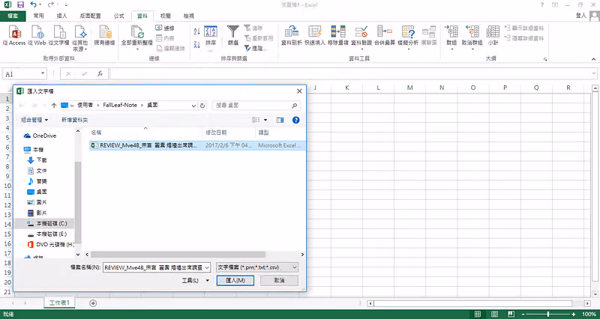Select the 工作表1 sheet tab
Viewport: 600px width, 319px height.
(x=59, y=303)
